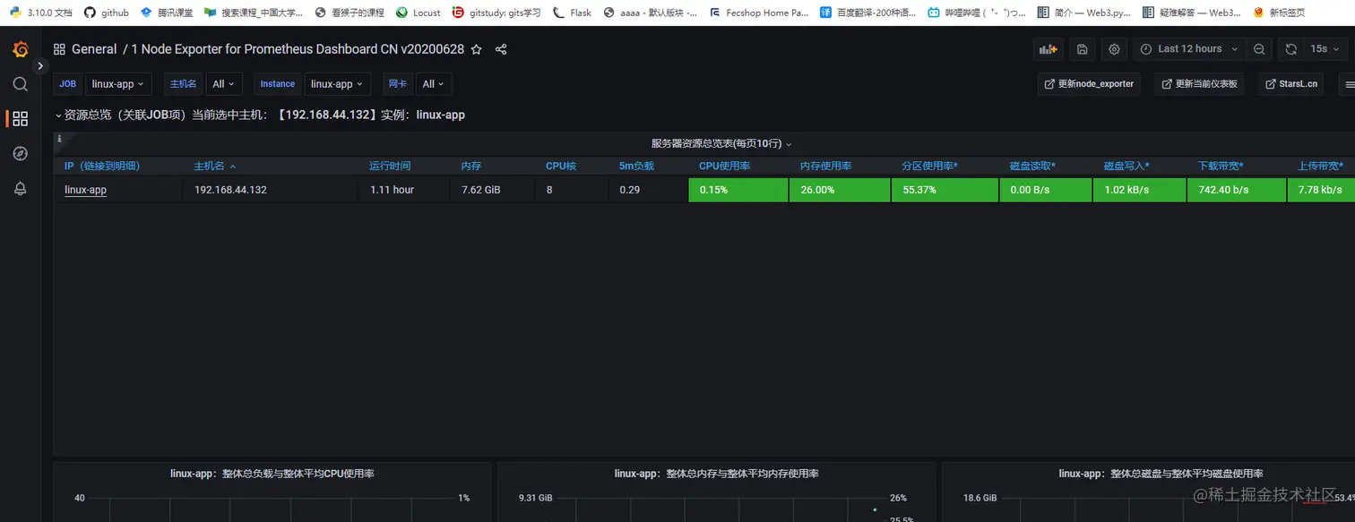Open the Instance linux-app dropdown
1355x522 pixels.
click(x=338, y=84)
